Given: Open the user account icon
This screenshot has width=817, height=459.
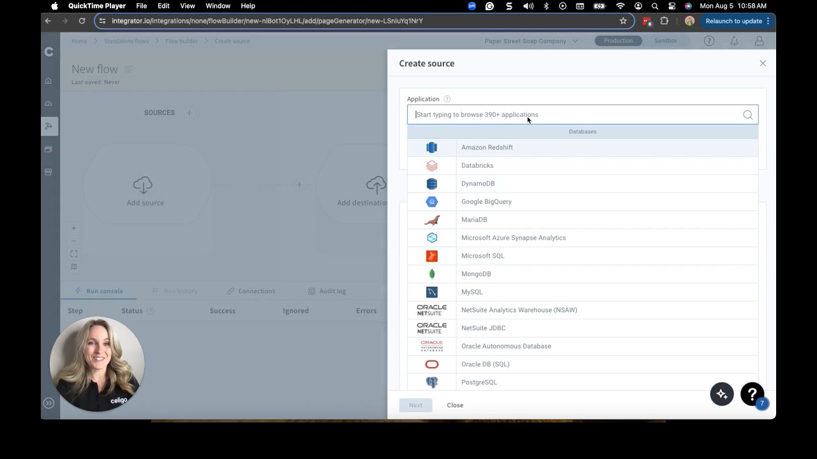Looking at the screenshot, I should click(759, 41).
